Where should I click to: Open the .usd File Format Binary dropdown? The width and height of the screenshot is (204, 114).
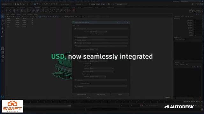click(x=94, y=49)
